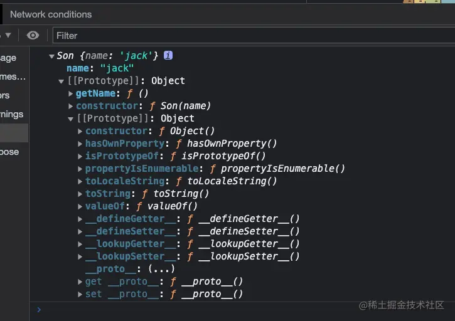Expand the toString entry
This screenshot has height=321, width=455.
(80, 194)
